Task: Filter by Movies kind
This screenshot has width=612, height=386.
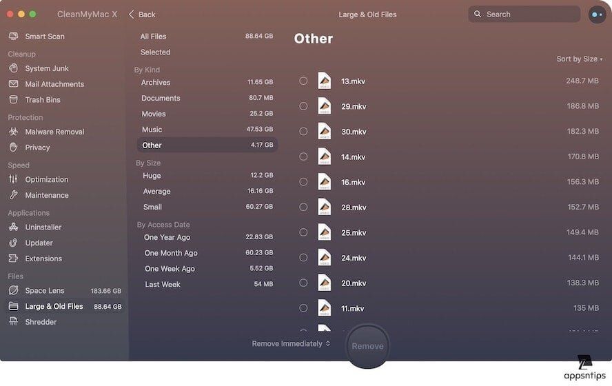Action: [x=207, y=114]
